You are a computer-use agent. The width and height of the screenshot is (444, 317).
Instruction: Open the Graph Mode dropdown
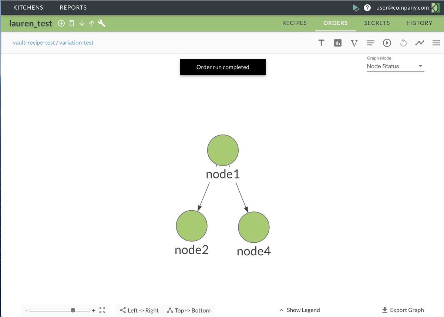(x=395, y=67)
